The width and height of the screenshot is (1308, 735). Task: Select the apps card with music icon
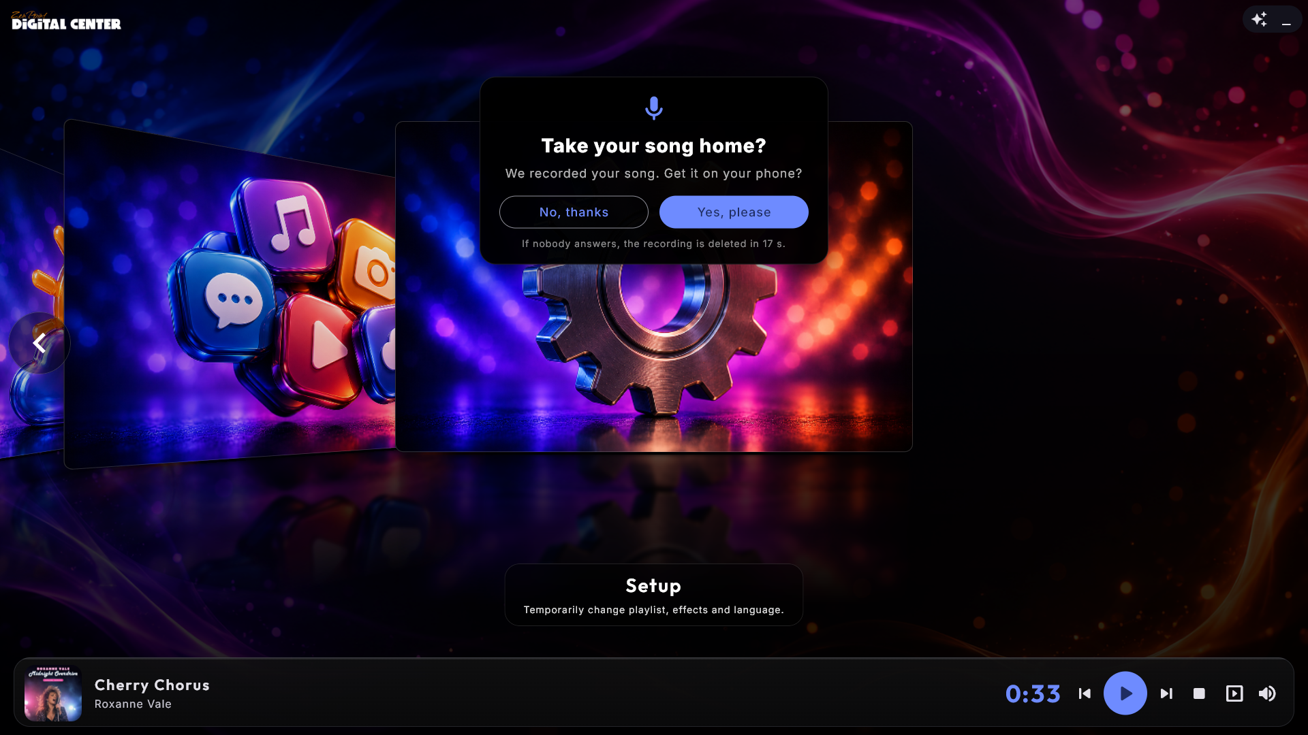pyautogui.click(x=230, y=294)
